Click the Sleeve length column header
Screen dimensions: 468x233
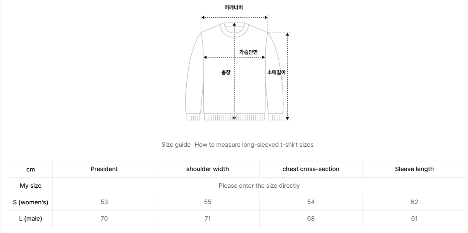pos(414,169)
